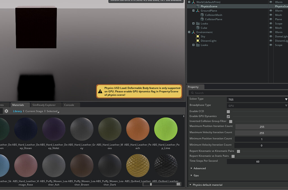Toggle visibility of the Cube prim
Image resolution: width=288 pixels, height=190 pixels.
coord(270,28)
